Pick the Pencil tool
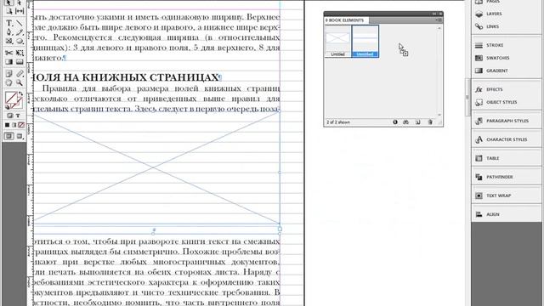This screenshot has width=544, height=306. tap(20, 32)
